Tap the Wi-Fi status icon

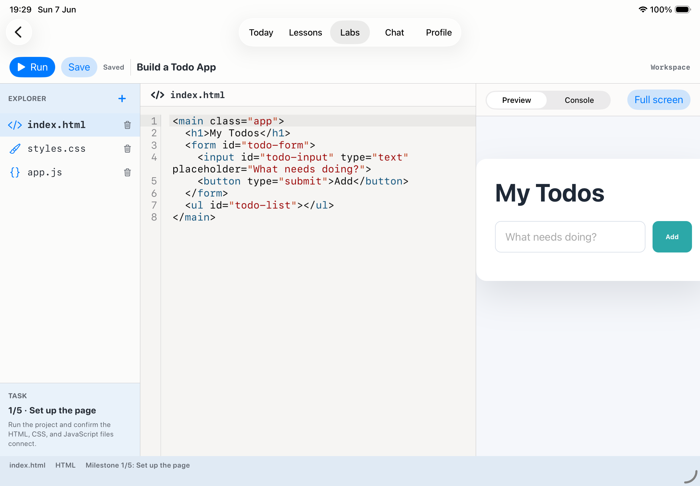click(x=643, y=9)
